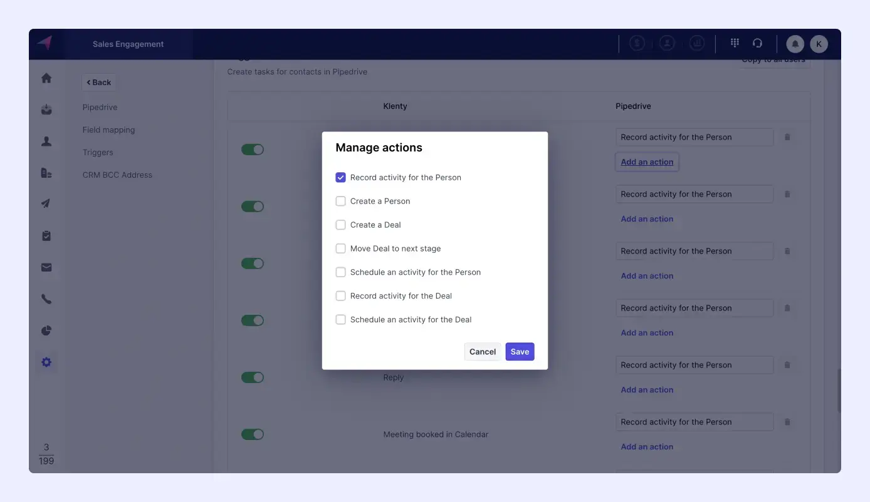870x502 pixels.
Task: Delete the action in the Reply row
Action: coord(787,365)
